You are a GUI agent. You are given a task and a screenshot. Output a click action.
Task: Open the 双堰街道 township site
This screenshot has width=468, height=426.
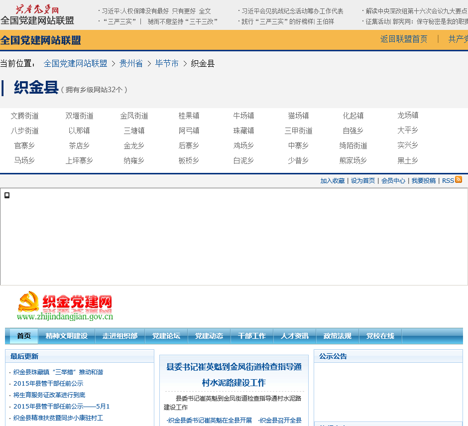(79, 116)
